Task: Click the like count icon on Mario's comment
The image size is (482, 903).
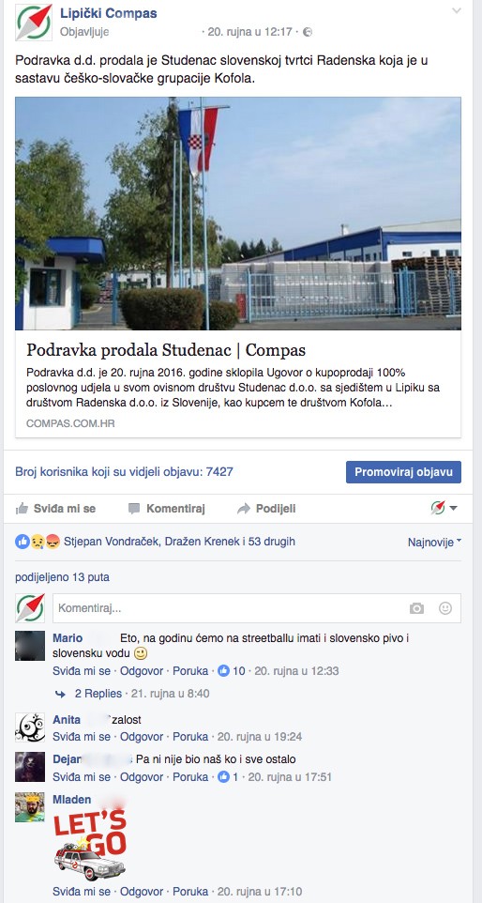Action: 224,671
